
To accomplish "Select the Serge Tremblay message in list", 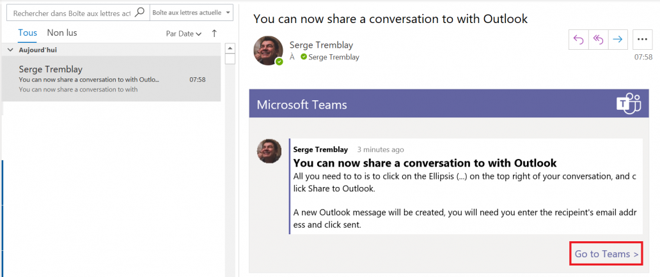I will 111,79.
